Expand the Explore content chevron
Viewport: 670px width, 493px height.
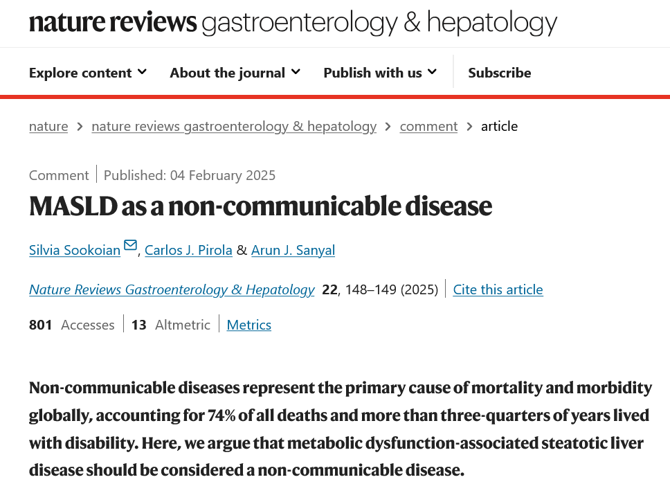click(x=142, y=71)
